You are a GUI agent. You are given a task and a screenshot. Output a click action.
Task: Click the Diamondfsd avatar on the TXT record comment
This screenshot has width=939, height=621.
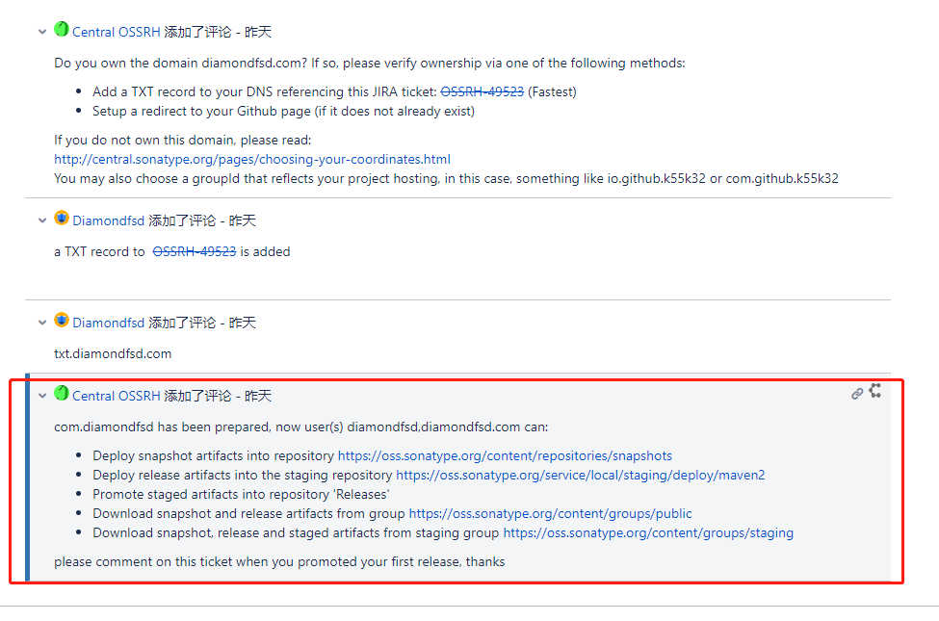pos(62,219)
